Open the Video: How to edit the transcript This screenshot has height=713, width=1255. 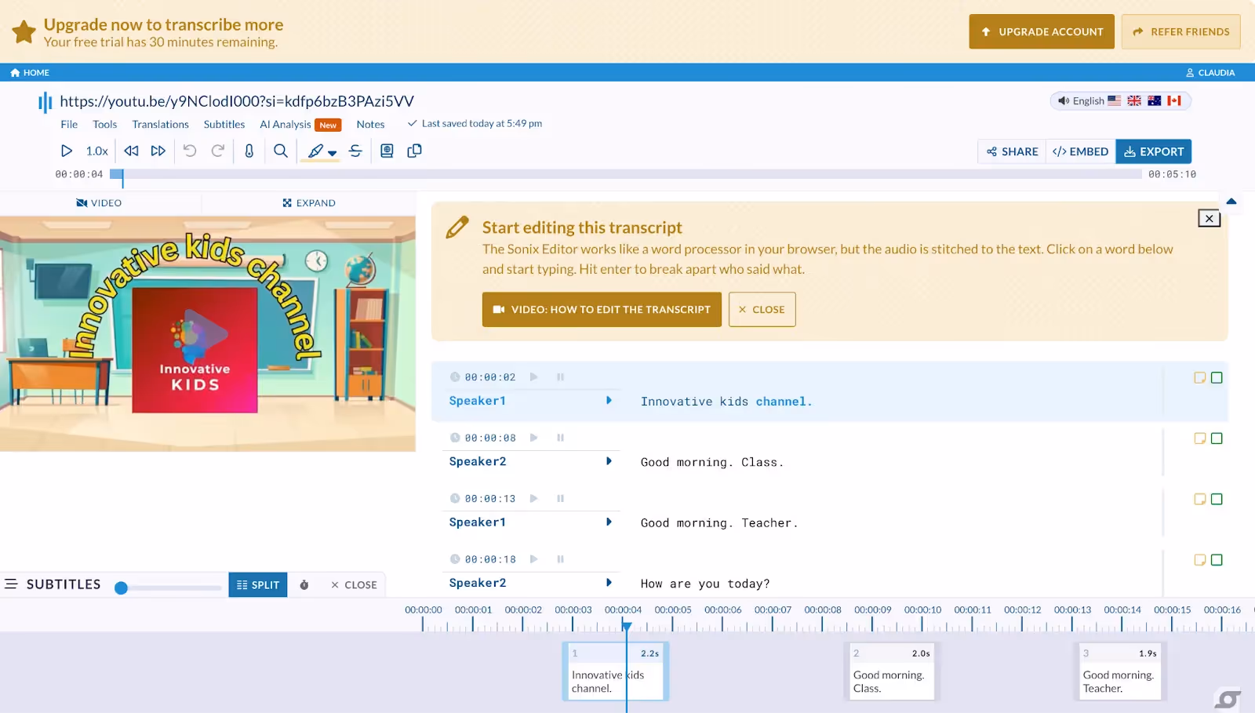click(x=602, y=309)
